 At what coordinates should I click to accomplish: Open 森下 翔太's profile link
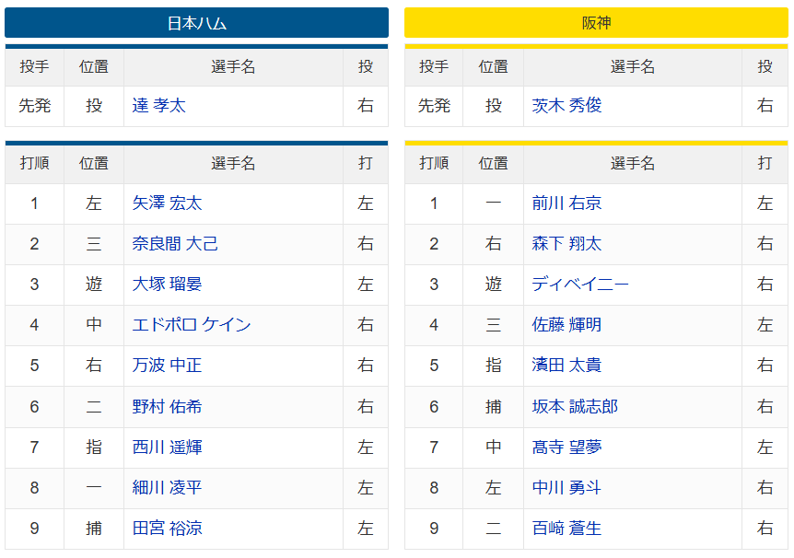pyautogui.click(x=567, y=244)
